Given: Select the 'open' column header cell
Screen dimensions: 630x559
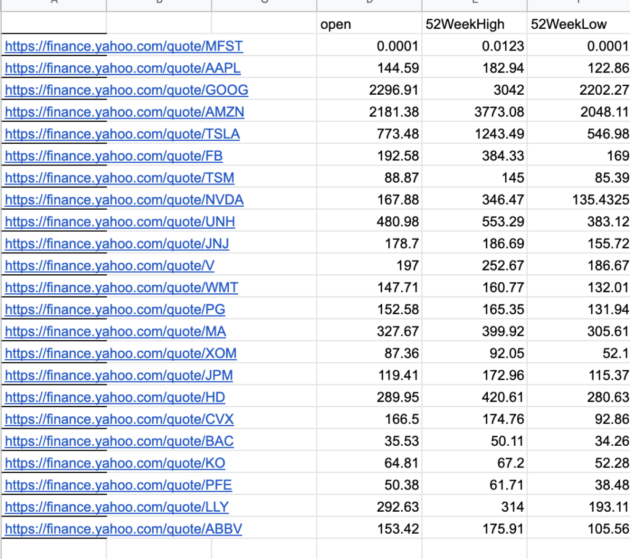Looking at the screenshot, I should [368, 25].
